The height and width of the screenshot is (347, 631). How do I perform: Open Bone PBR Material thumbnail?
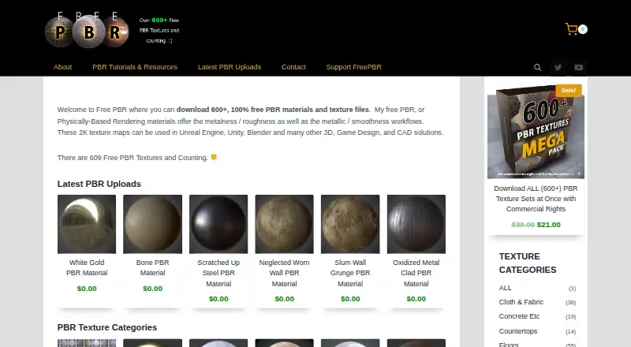click(x=152, y=224)
